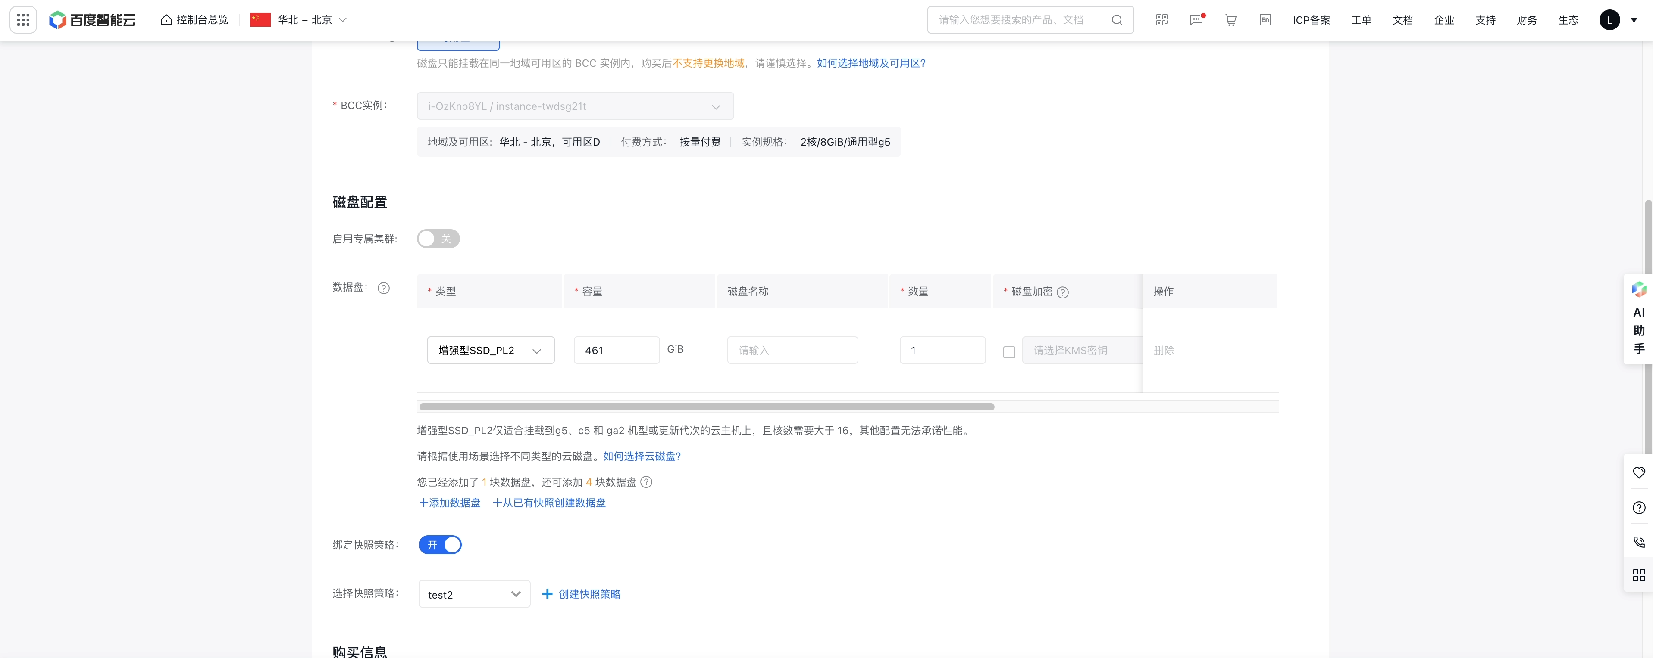Click 如何选择云磁盘? link

point(642,456)
